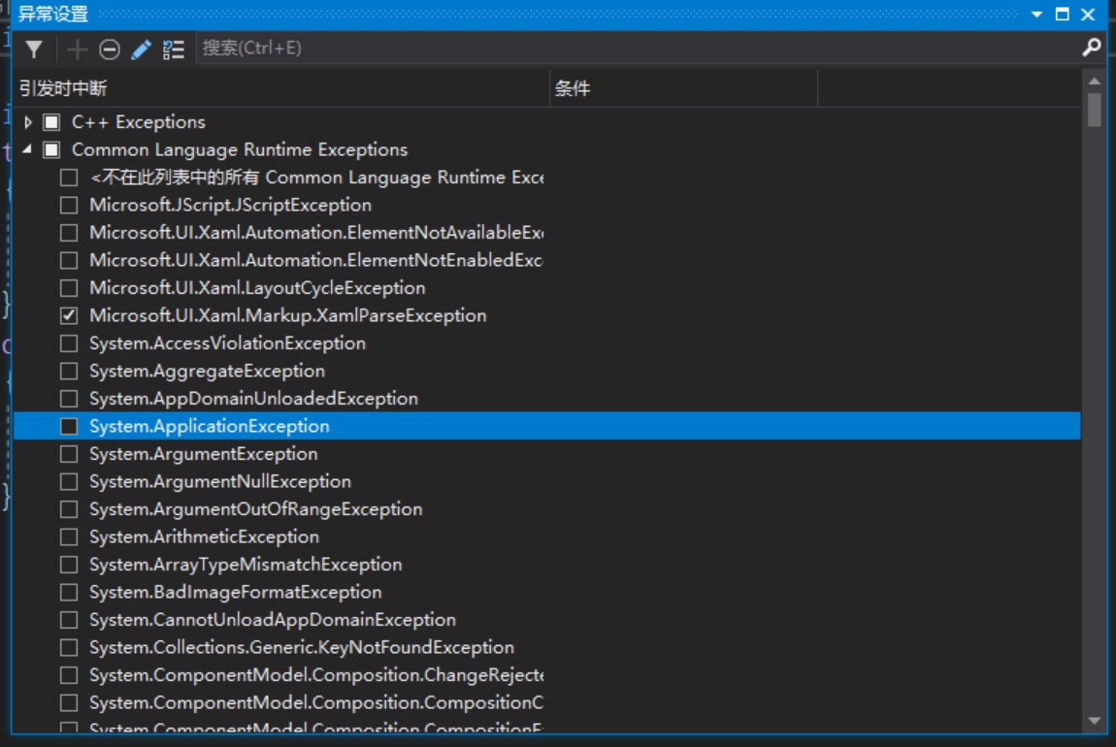Click the pencil icon to edit conditions

pyautogui.click(x=142, y=49)
